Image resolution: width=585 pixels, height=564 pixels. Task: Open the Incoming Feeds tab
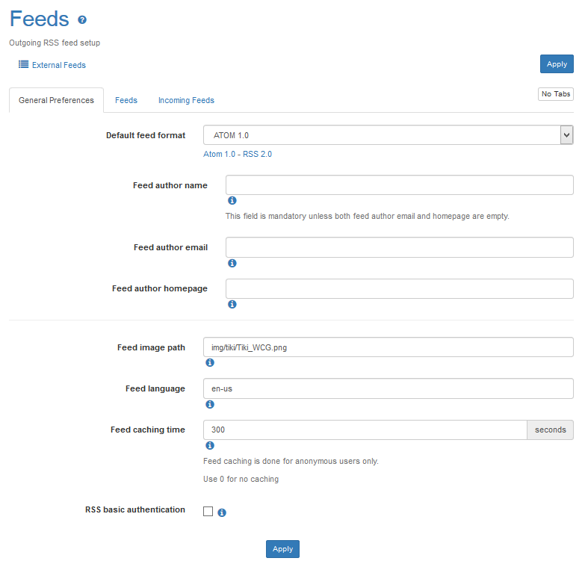click(x=186, y=100)
